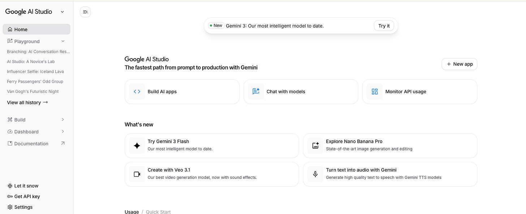Open history item Ferry Passengers' Odd Group
Image resolution: width=526 pixels, height=214 pixels.
[35, 82]
